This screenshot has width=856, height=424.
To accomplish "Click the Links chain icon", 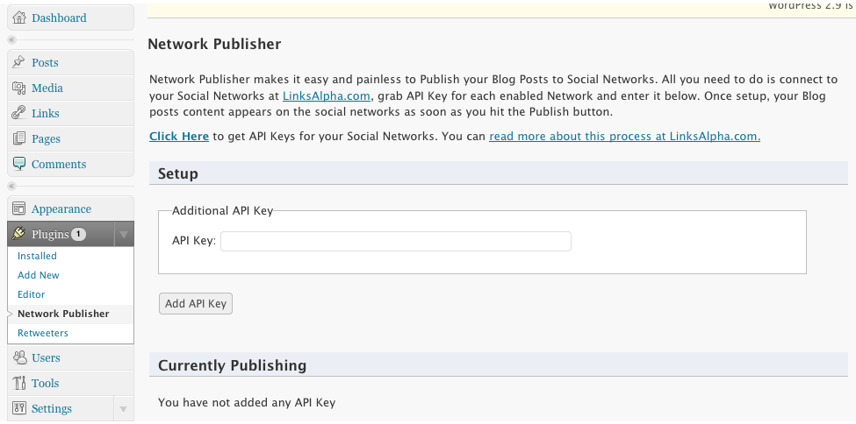I will click(x=19, y=113).
